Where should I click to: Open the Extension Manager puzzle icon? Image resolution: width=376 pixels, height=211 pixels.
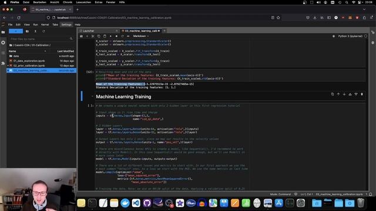click(x=3, y=63)
